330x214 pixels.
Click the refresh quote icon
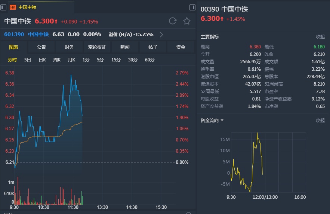pos(173,21)
